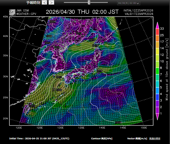Click the 1016 pressure label at bottom of map

tap(118, 122)
